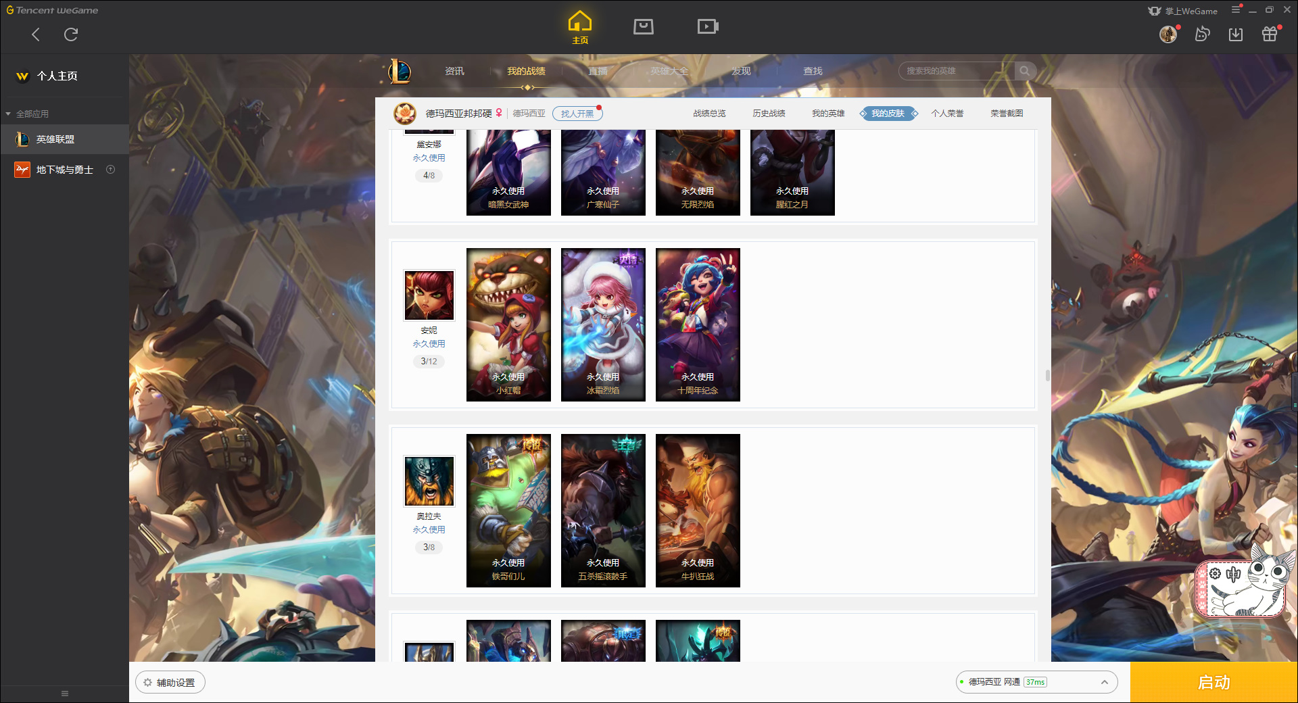Go back with the back arrow
Viewport: 1298px width, 703px height.
click(36, 34)
